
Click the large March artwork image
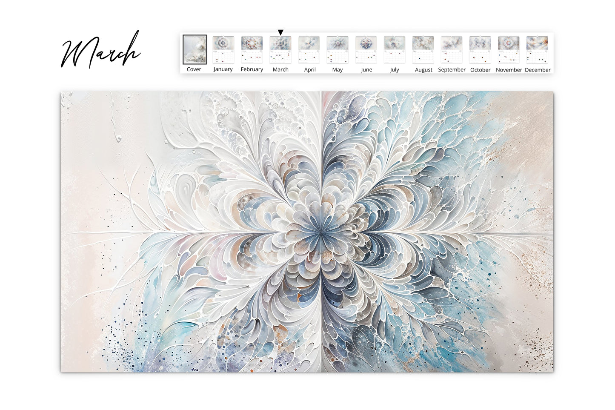307,232
